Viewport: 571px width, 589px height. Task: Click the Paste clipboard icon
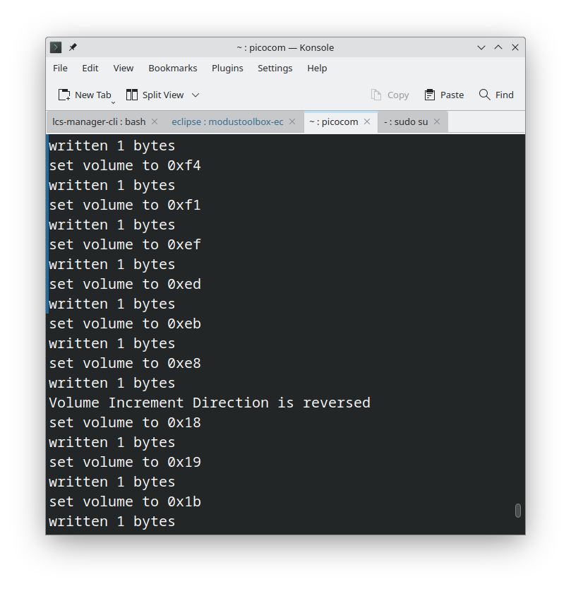click(x=429, y=95)
